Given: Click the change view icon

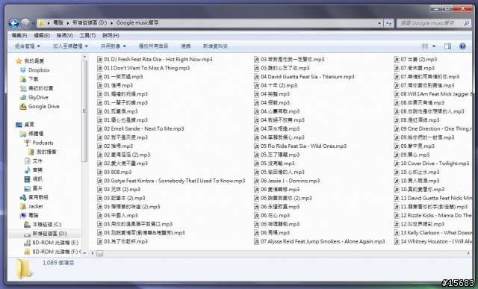Looking at the screenshot, I should tap(425, 46).
